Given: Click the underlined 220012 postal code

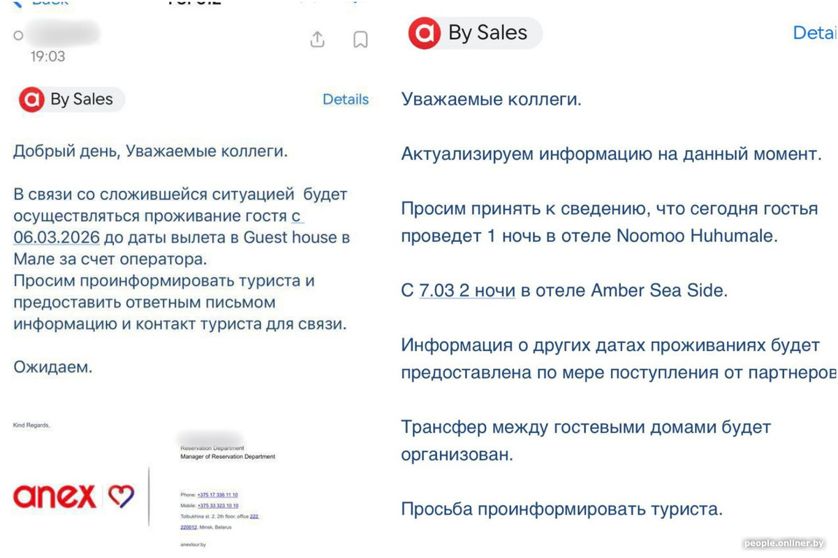Looking at the screenshot, I should (x=189, y=527).
